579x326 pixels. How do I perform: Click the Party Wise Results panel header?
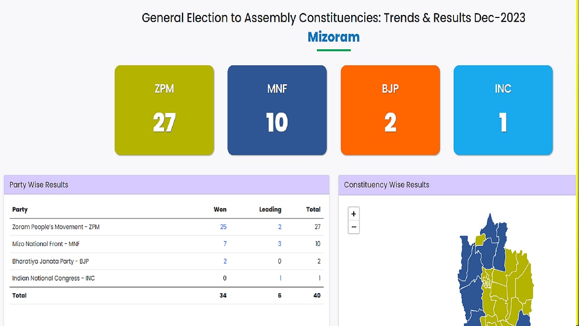[166, 185]
